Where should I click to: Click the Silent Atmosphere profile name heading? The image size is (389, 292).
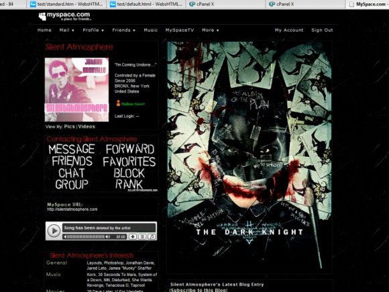tap(79, 47)
